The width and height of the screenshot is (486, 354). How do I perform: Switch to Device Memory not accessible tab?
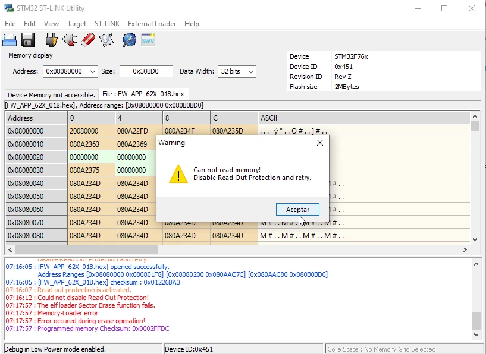51,95
